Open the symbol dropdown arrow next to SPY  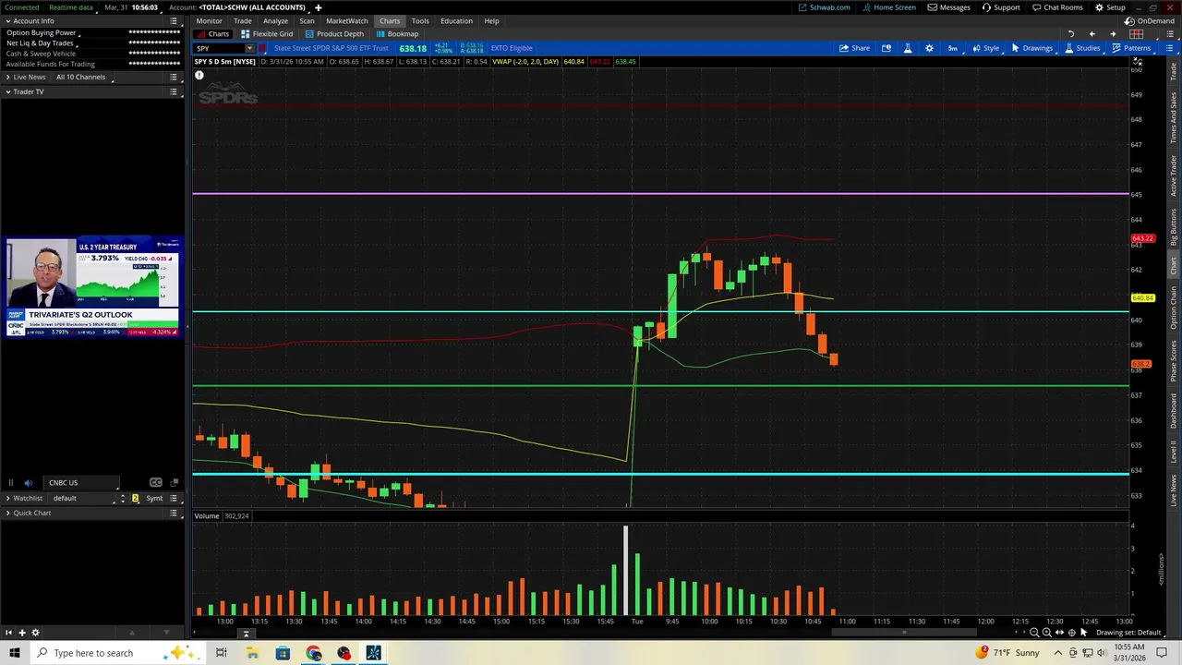249,48
